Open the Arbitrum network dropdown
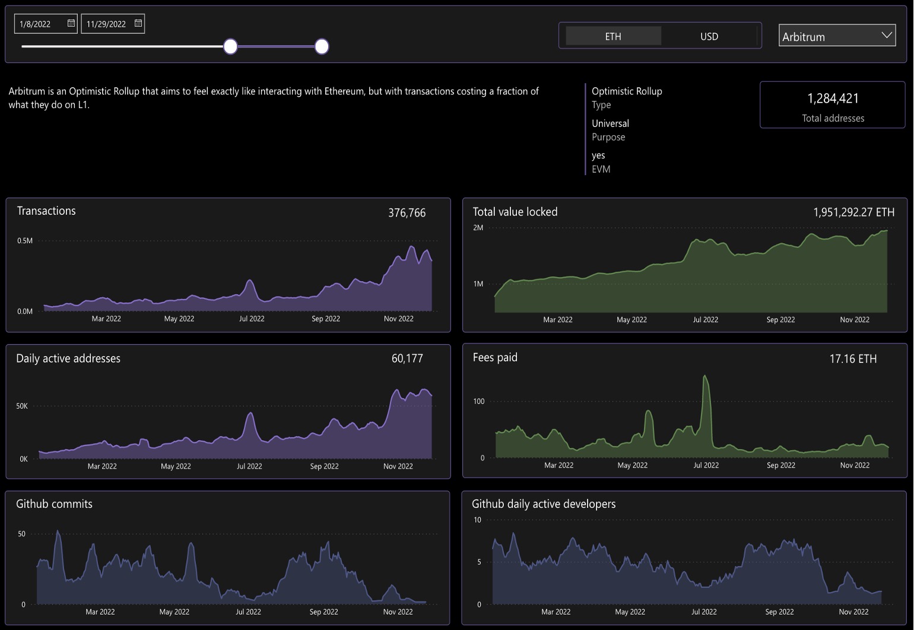Image resolution: width=914 pixels, height=630 pixels. pos(837,36)
